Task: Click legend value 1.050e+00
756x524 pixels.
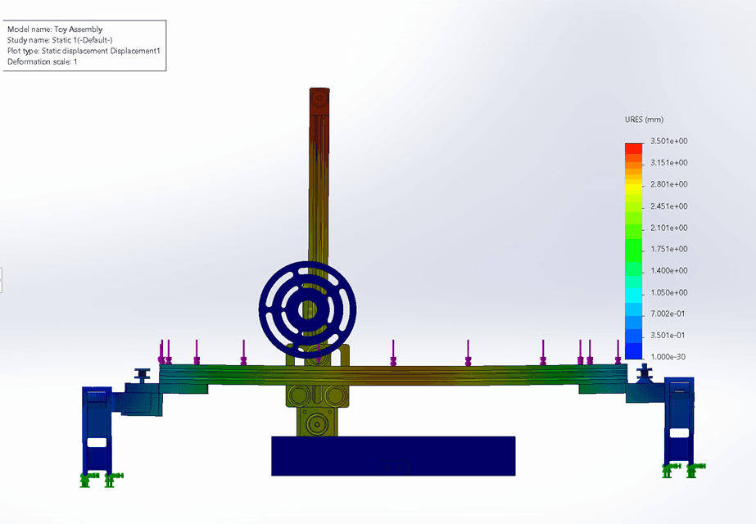Action: [668, 292]
